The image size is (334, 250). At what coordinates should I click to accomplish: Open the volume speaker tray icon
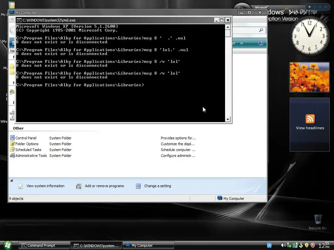coord(283,245)
